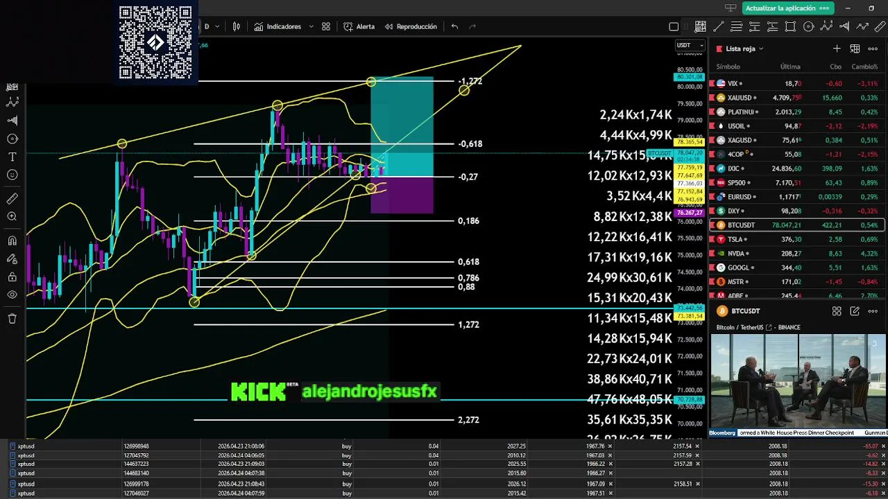Create an alert with Alerta button
888x499 pixels.
(359, 26)
